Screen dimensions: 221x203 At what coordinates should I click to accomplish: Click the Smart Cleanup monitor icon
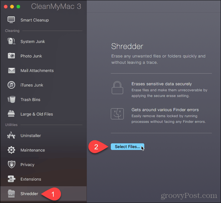(x=11, y=20)
